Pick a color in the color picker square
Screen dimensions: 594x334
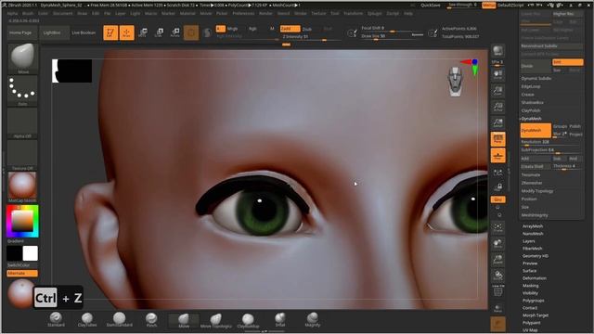(x=22, y=221)
